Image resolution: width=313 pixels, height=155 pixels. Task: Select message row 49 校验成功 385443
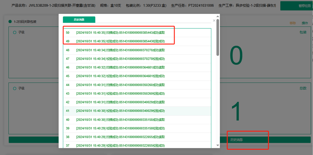tap(137, 41)
